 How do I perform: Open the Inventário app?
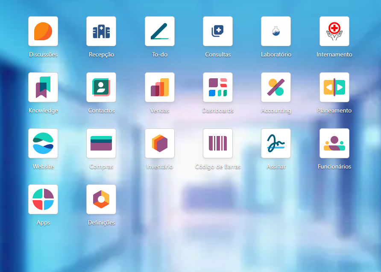[x=160, y=143]
